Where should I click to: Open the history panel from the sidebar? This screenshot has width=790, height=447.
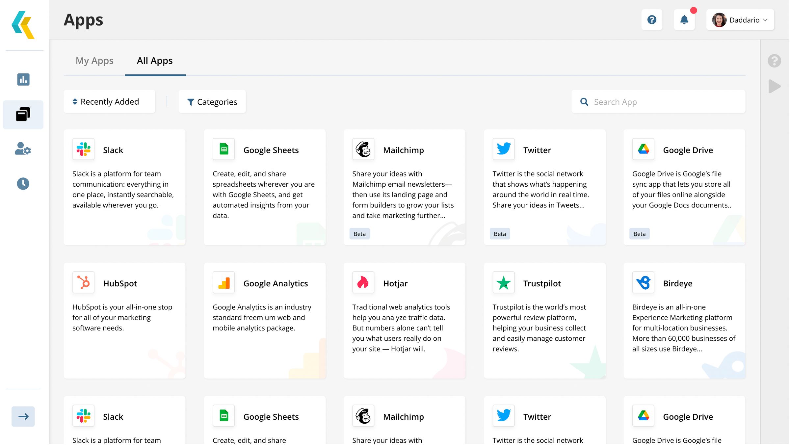point(23,184)
